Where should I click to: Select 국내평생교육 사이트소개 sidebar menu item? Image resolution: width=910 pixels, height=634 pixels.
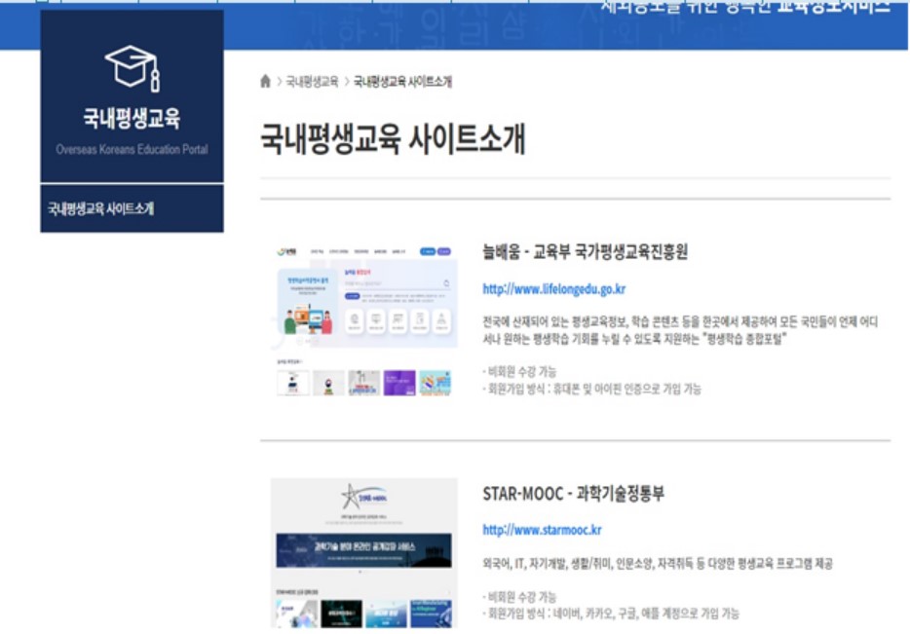132,208
